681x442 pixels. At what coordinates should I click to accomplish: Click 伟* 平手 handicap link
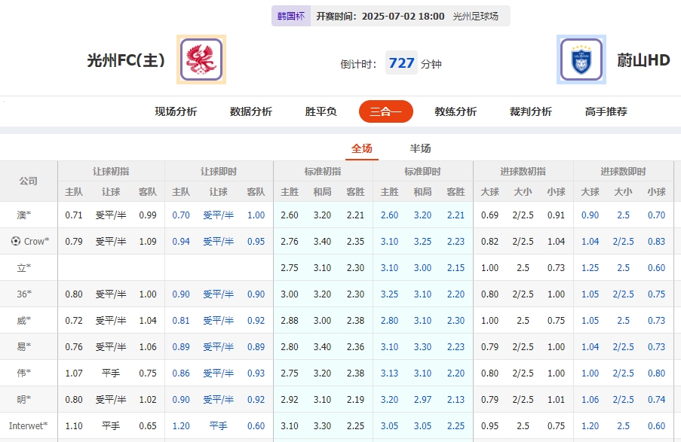[x=112, y=373]
